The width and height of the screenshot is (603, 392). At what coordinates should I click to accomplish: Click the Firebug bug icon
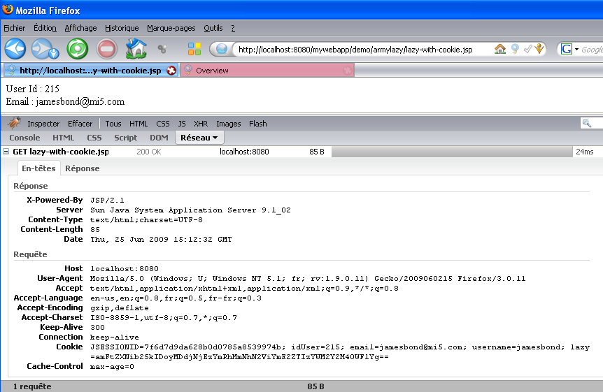click(x=14, y=124)
